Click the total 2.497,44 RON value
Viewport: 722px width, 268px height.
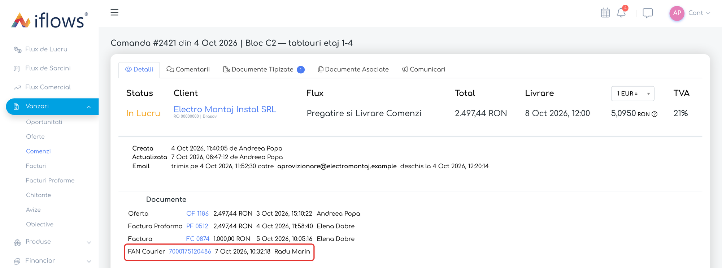481,113
